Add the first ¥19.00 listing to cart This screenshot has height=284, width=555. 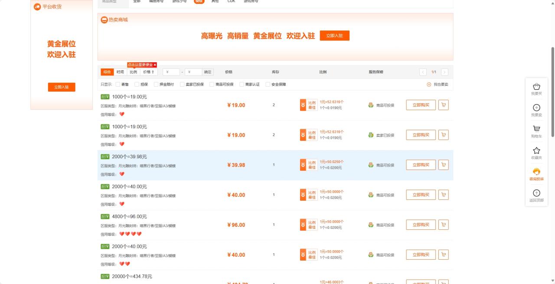[x=443, y=104]
